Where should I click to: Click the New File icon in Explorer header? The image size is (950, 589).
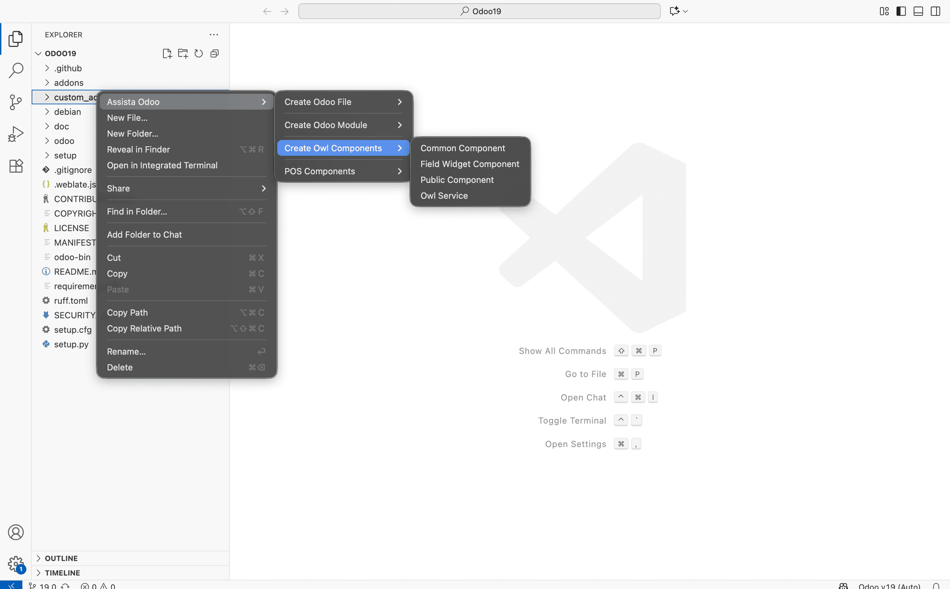click(167, 53)
